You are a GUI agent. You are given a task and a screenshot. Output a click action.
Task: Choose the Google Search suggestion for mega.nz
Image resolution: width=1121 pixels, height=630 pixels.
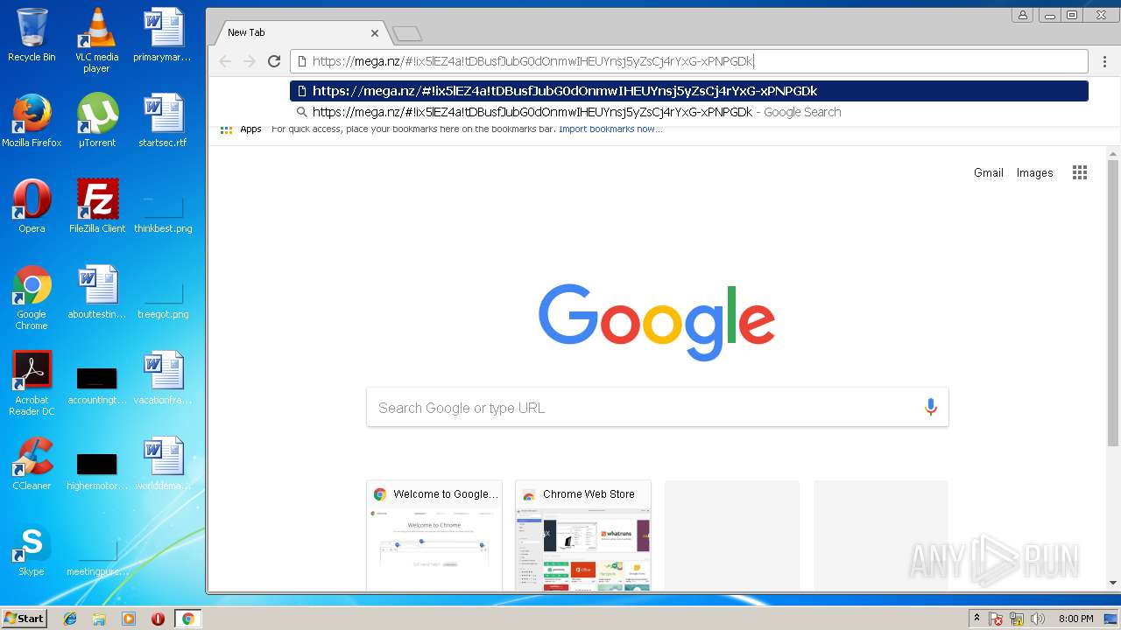tap(689, 112)
